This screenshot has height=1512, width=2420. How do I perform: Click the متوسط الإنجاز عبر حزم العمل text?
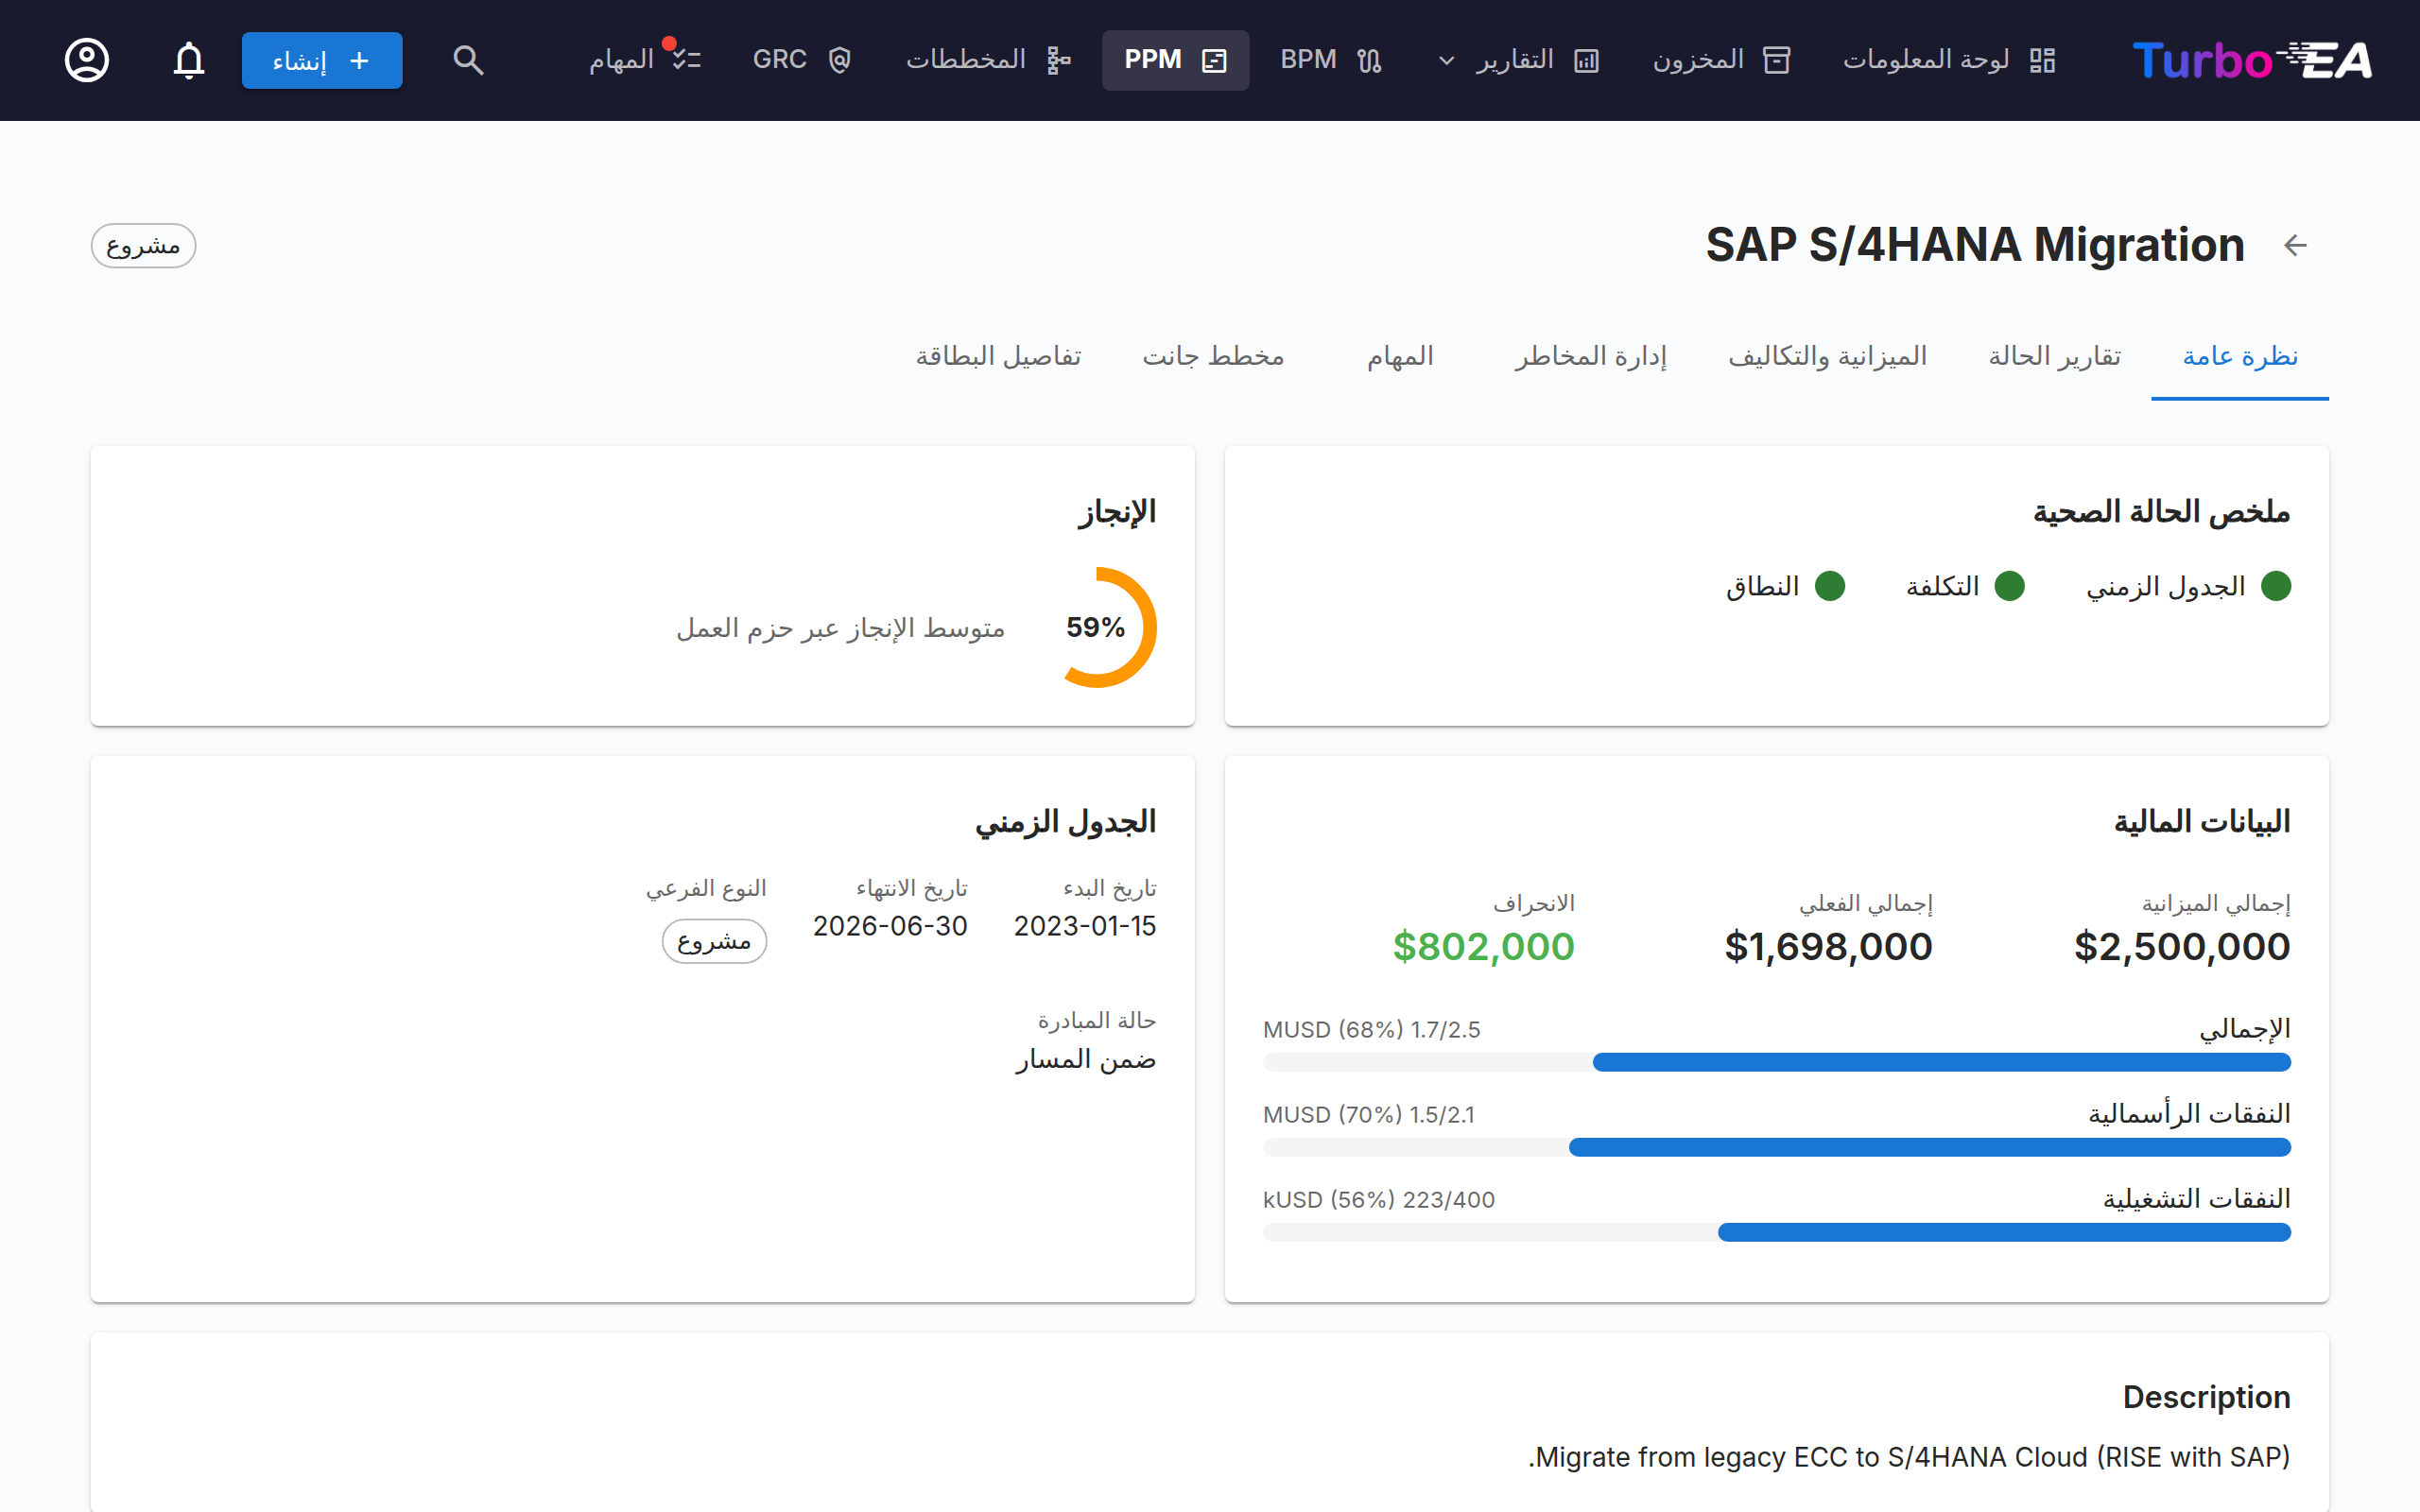click(x=840, y=628)
